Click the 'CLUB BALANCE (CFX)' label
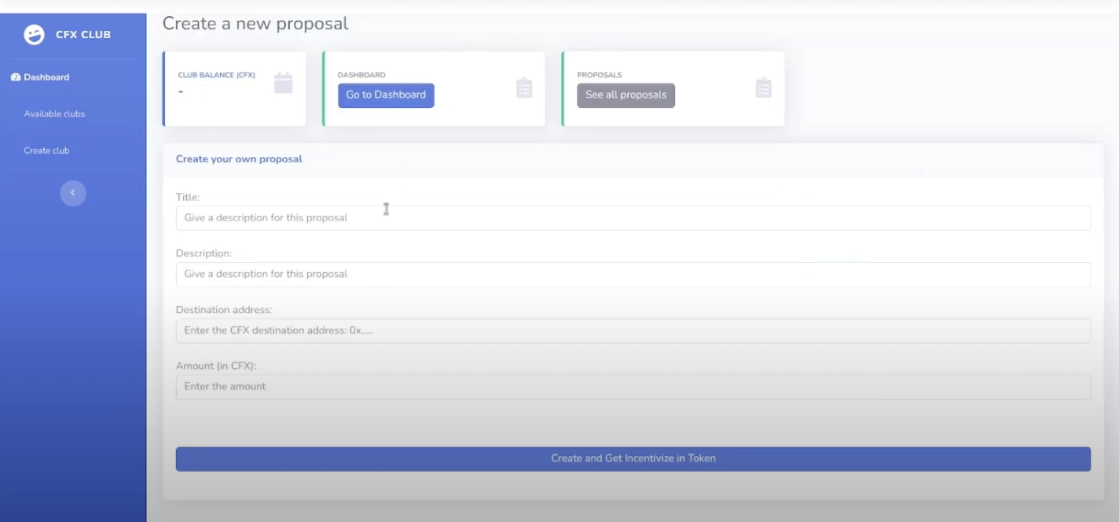1119x522 pixels. coord(216,75)
